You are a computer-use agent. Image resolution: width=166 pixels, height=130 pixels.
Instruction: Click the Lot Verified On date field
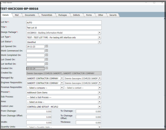pyautogui.click(x=35, y=64)
